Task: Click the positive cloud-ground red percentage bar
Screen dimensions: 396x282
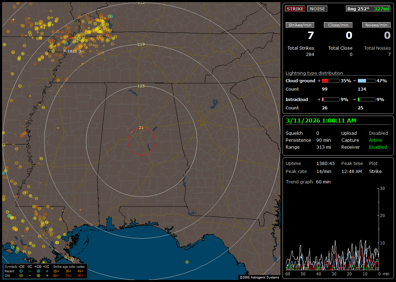Action: click(x=330, y=81)
